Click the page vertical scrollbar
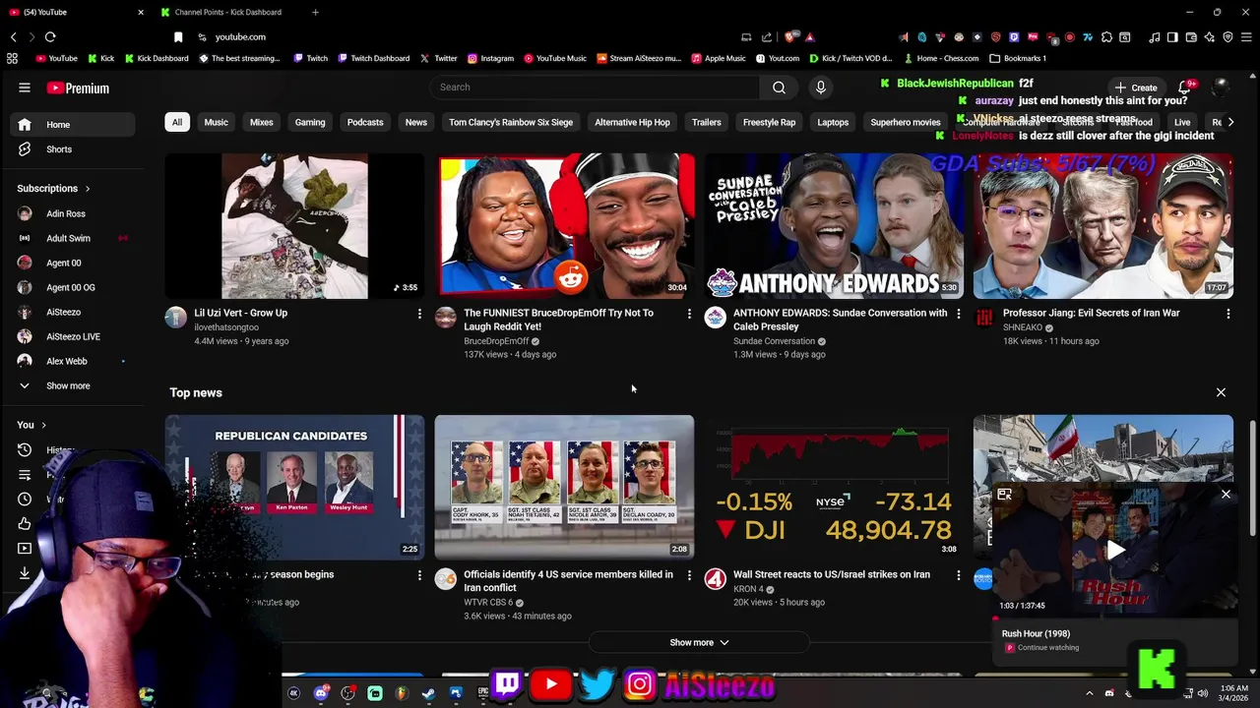Image resolution: width=1260 pixels, height=708 pixels. (1253, 480)
